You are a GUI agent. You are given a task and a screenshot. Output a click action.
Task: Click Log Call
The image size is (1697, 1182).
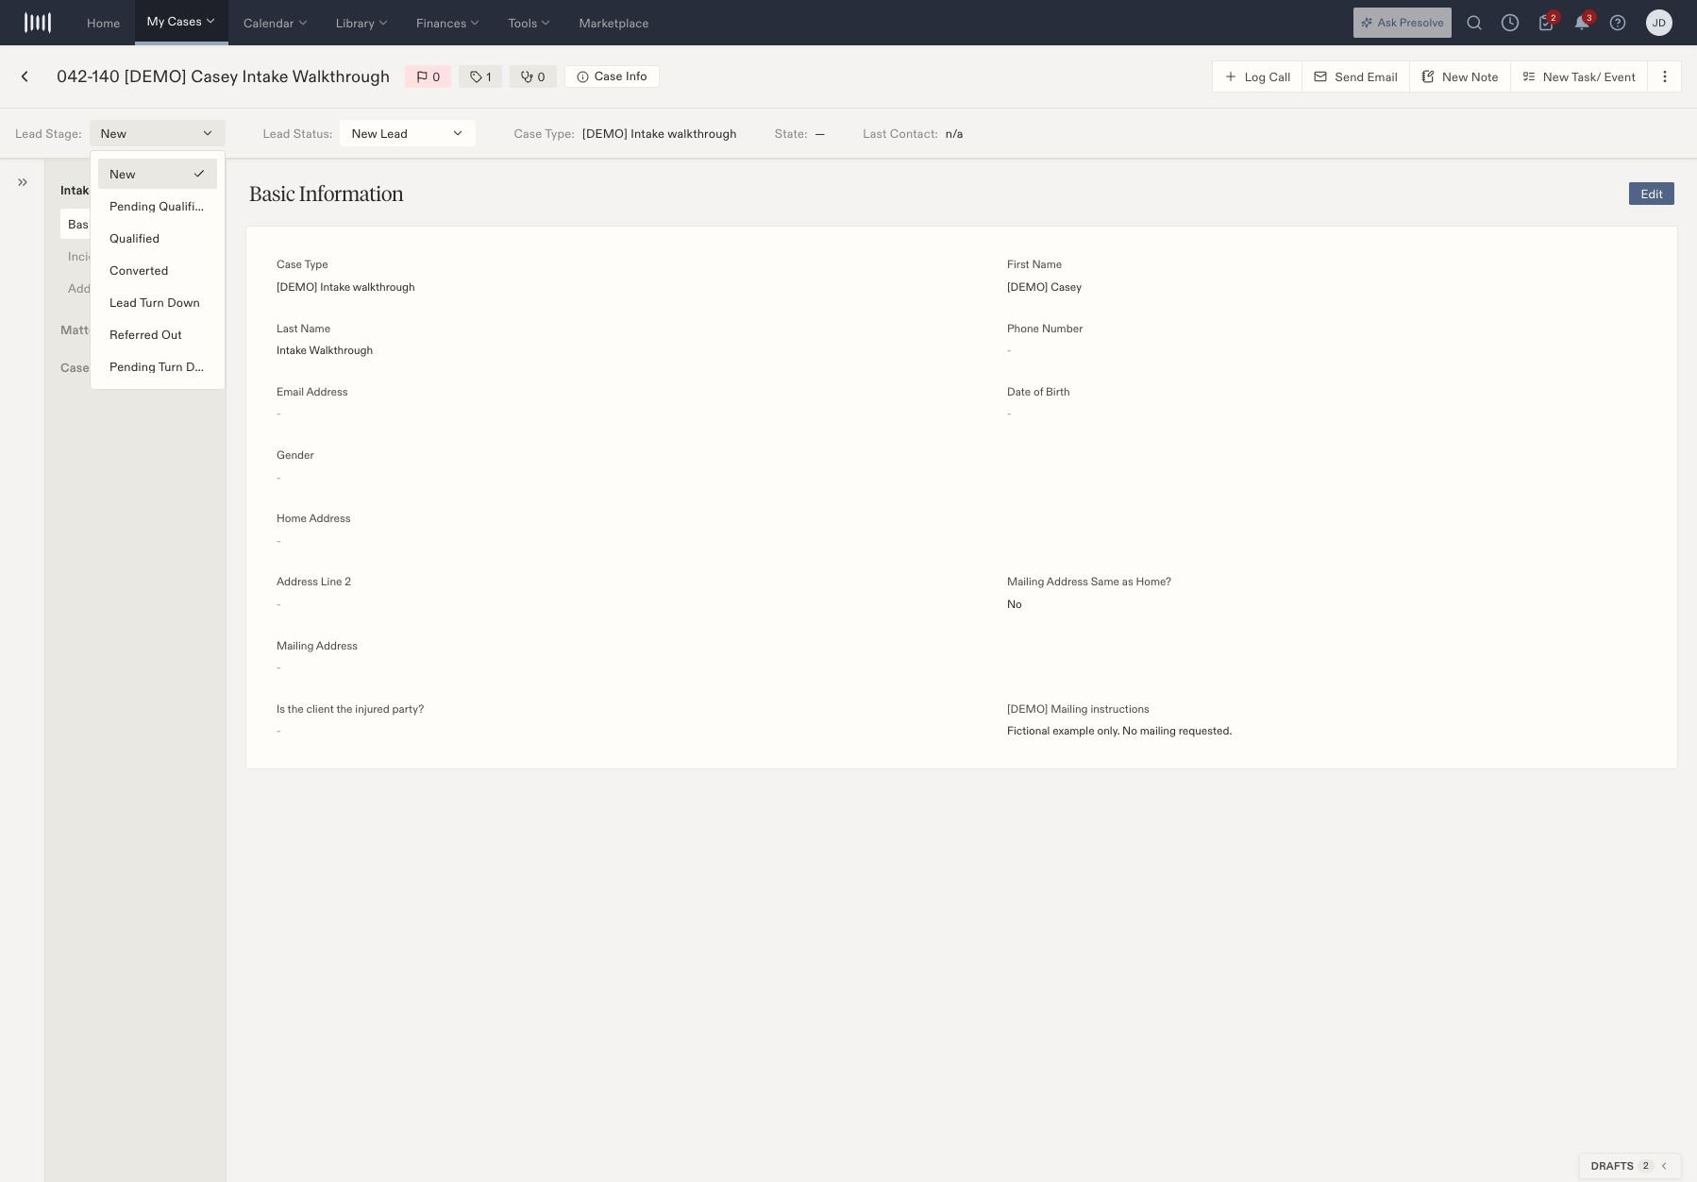pyautogui.click(x=1257, y=76)
